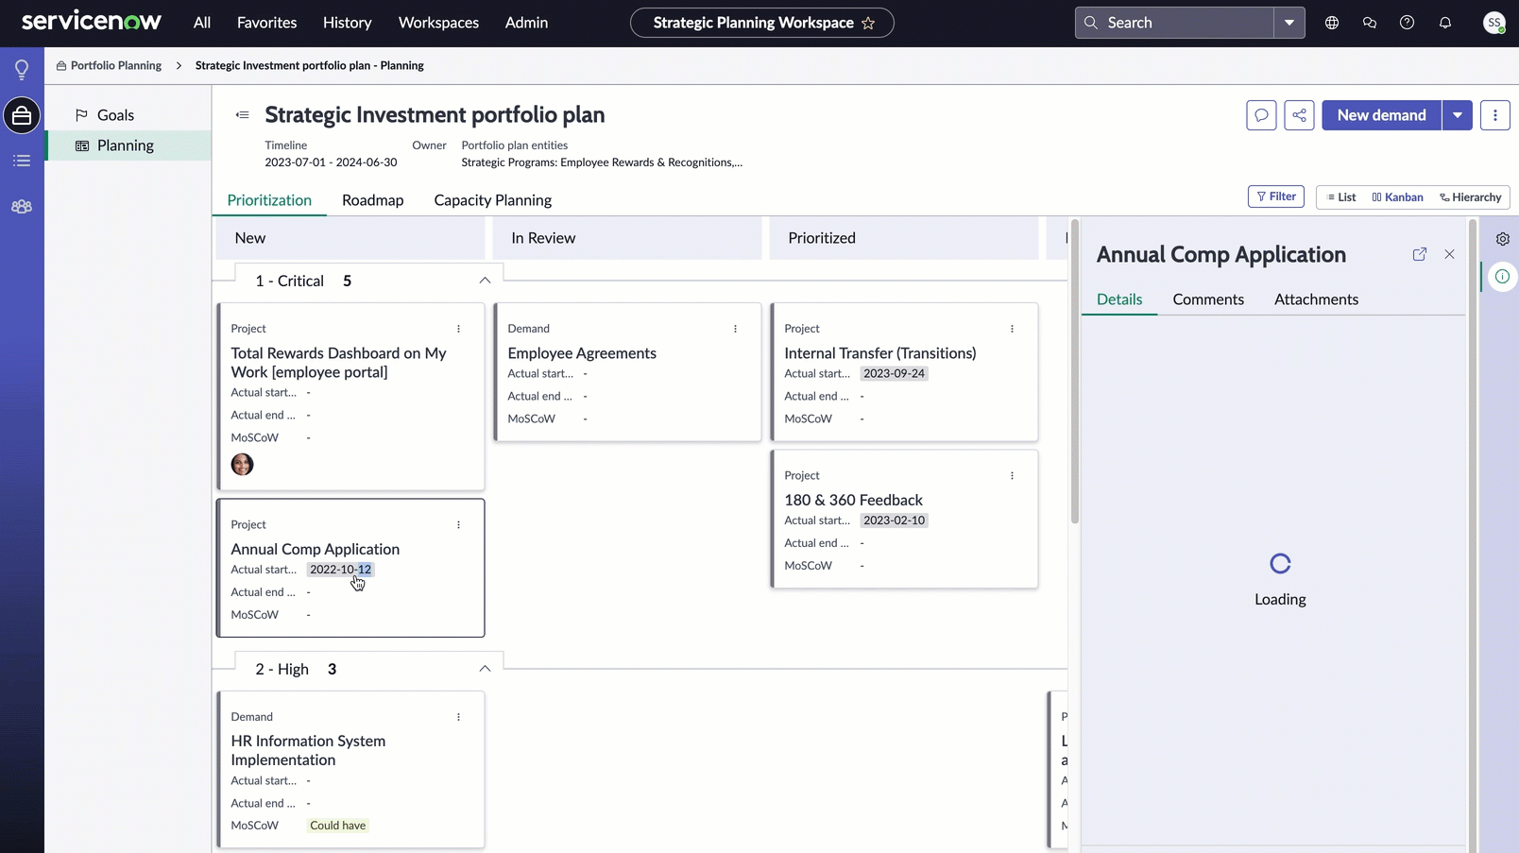Collapse the 1 - Critical swimlane
Screen dimensions: 1519x853
coord(485,281)
